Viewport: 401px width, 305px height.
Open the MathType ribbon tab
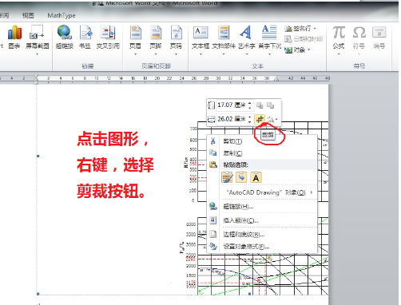[62, 15]
